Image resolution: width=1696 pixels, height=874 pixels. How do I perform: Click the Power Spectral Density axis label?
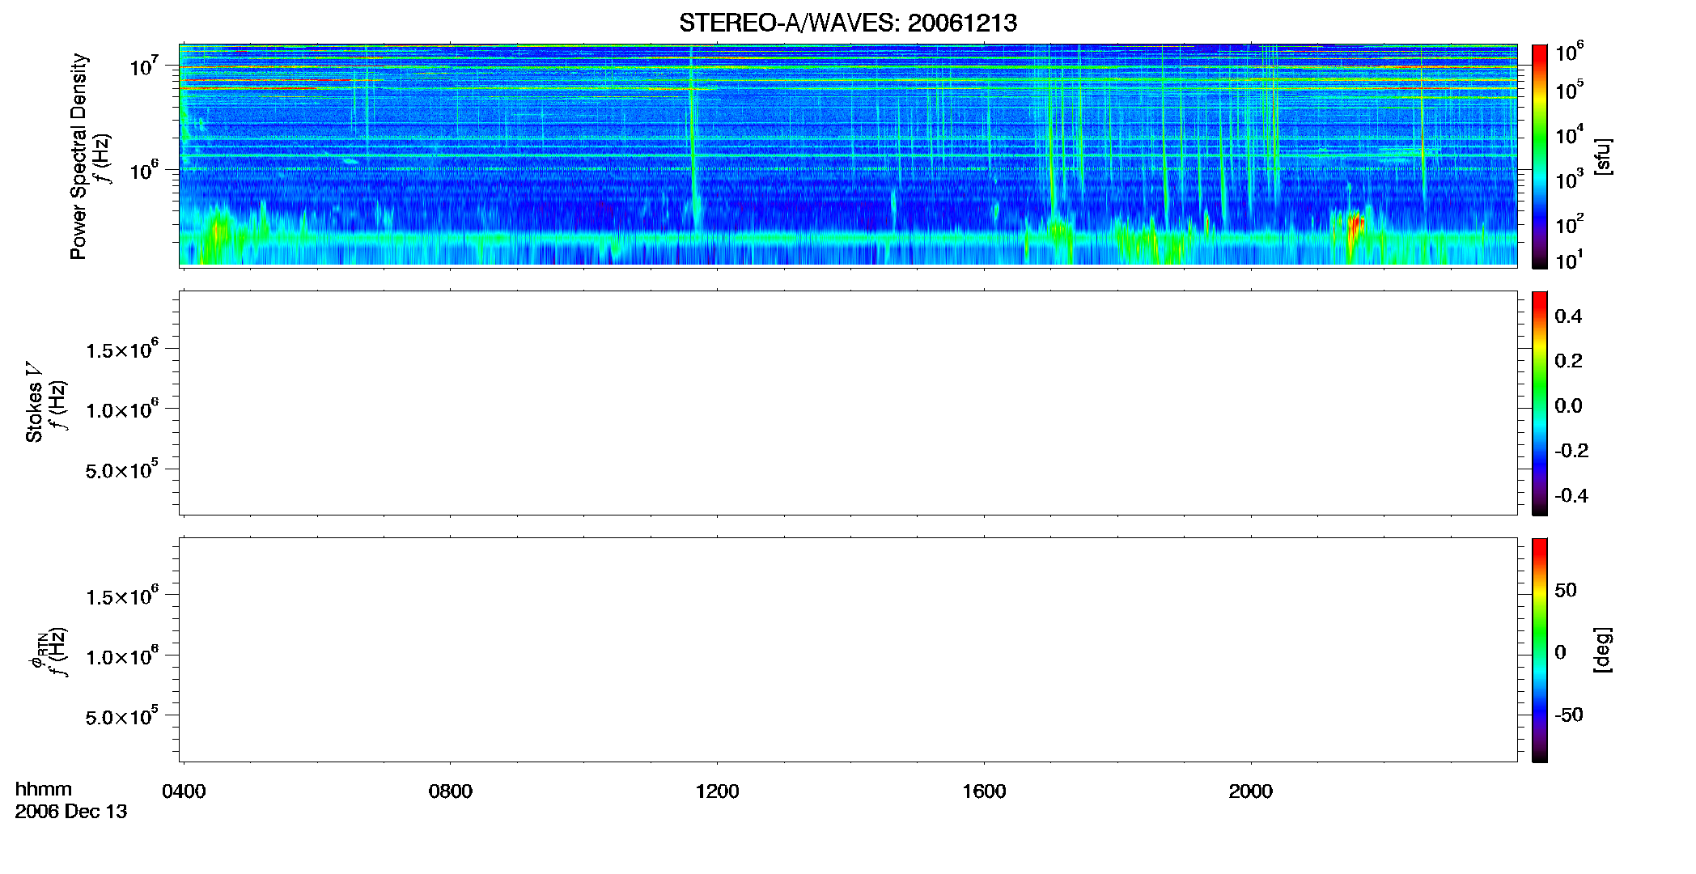[x=78, y=156]
